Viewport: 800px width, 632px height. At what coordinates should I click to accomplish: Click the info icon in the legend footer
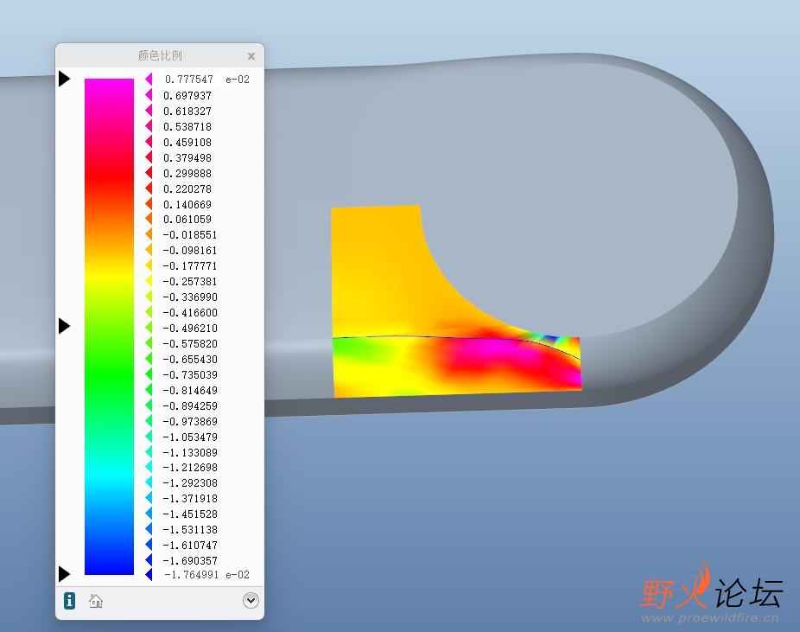point(69,600)
